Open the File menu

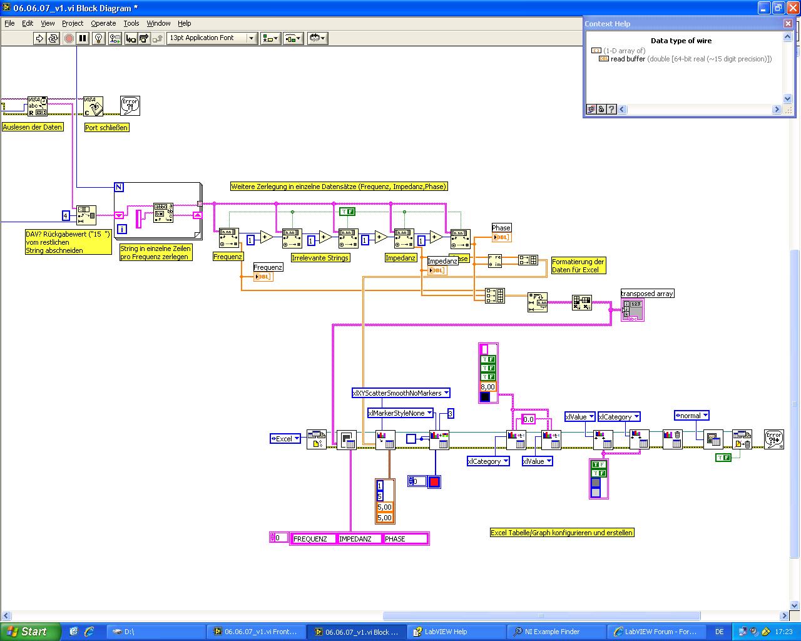click(9, 23)
